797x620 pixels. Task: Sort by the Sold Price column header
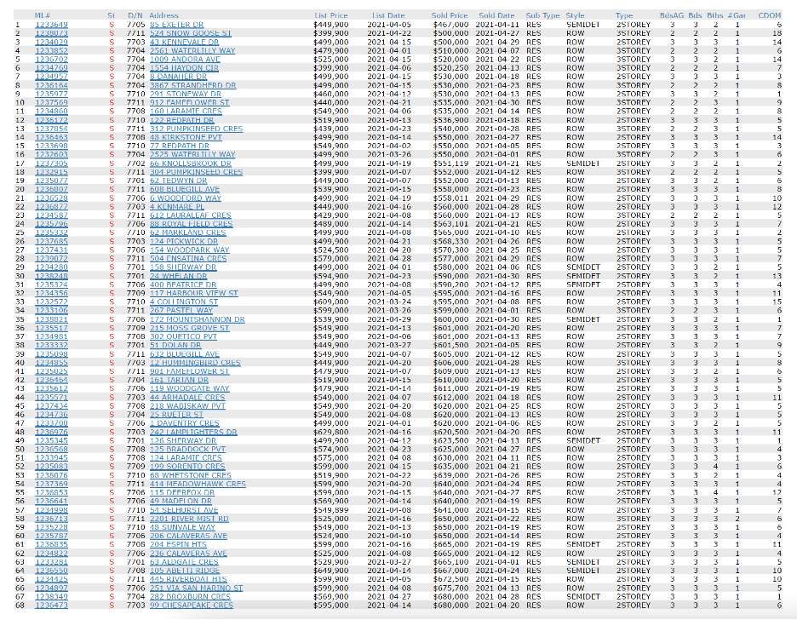pyautogui.click(x=449, y=15)
